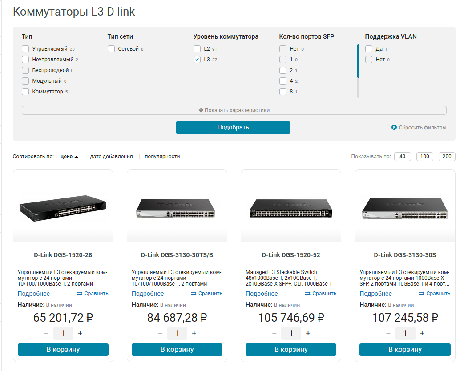The width and height of the screenshot is (472, 371).
Task: Check the Управляемый type checkbox
Action: pos(25,49)
